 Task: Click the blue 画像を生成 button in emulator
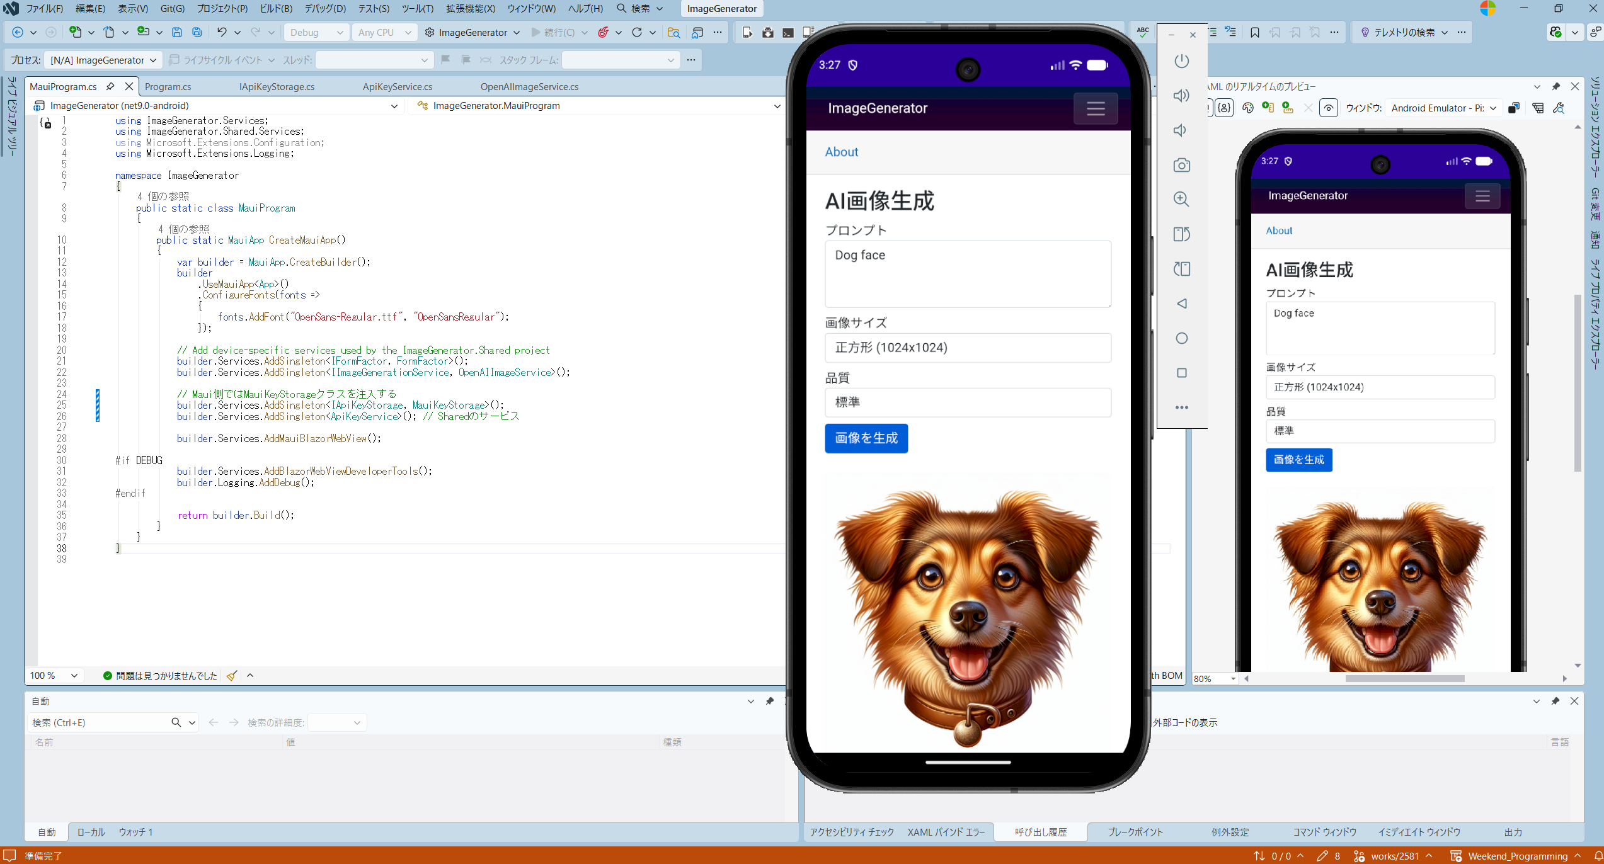[x=866, y=438]
